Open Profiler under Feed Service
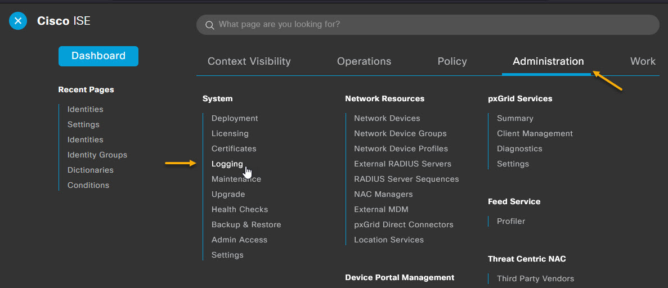The height and width of the screenshot is (288, 668). [x=511, y=222]
